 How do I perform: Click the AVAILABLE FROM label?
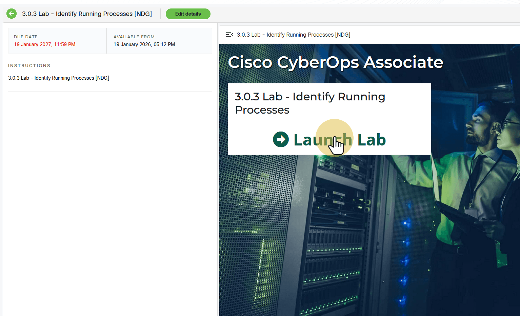pos(134,37)
